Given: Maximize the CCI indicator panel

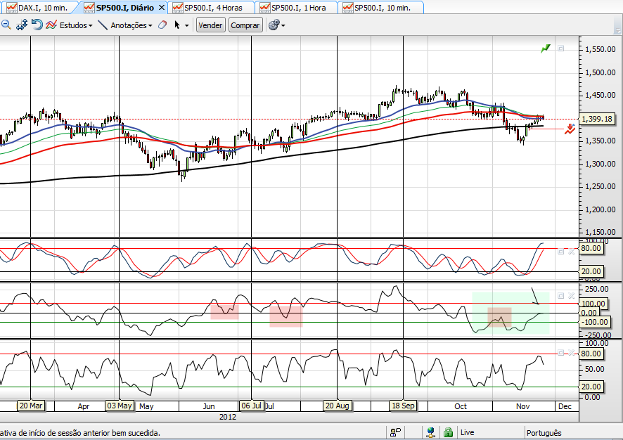Looking at the screenshot, I should click(x=560, y=295).
